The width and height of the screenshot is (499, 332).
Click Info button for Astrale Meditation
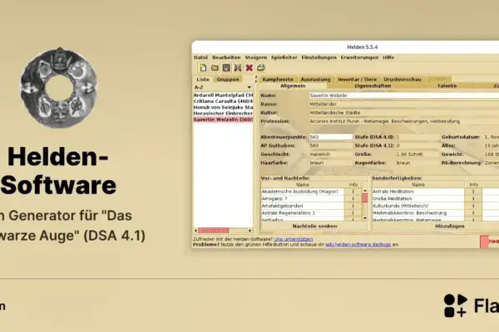click(x=473, y=192)
